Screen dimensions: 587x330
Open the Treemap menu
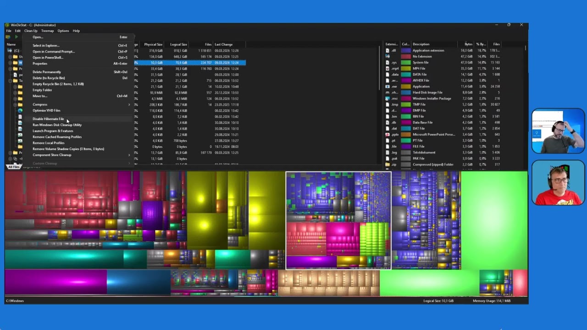point(47,31)
